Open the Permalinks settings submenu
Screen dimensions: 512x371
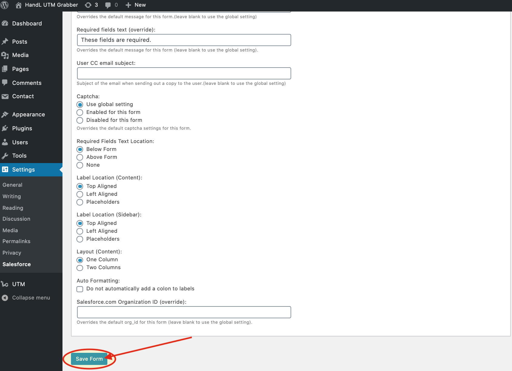pos(16,241)
